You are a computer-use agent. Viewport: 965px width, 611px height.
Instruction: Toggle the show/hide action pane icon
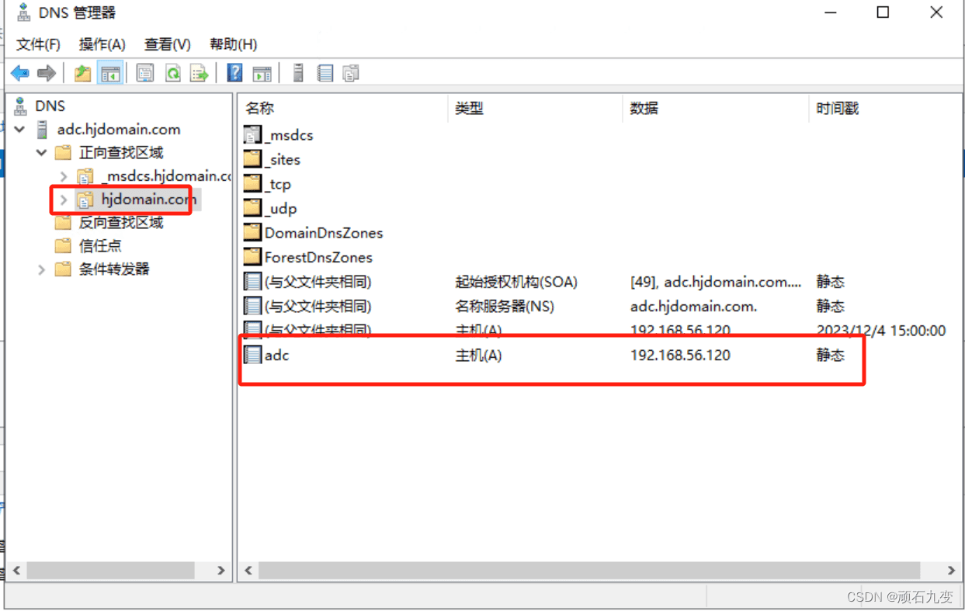(262, 74)
